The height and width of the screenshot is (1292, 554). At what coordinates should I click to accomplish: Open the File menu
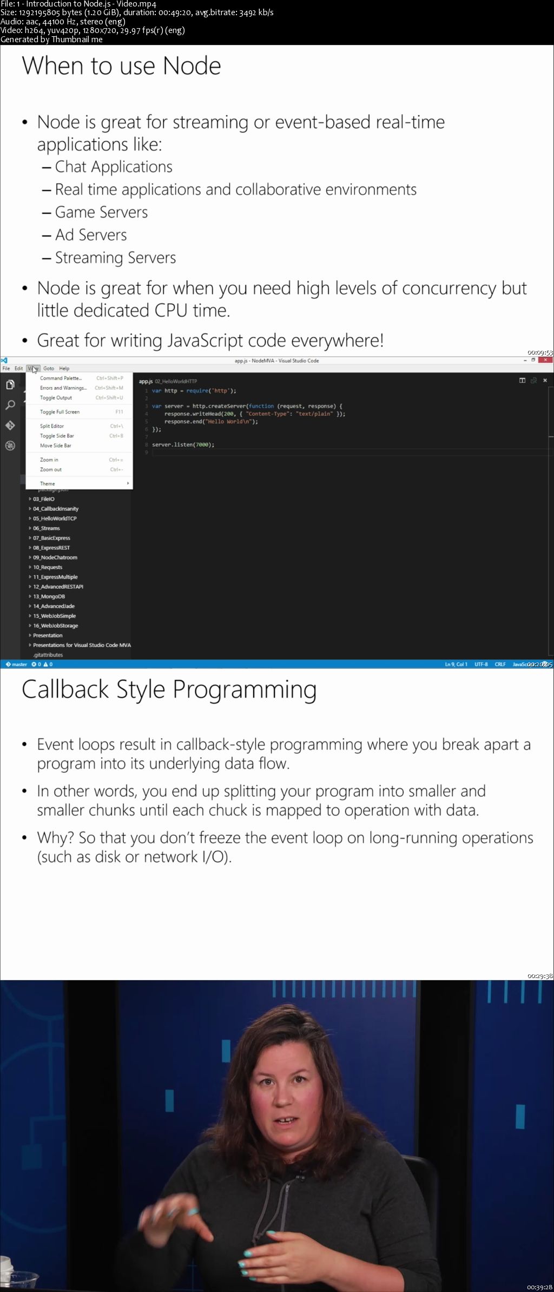[6, 368]
